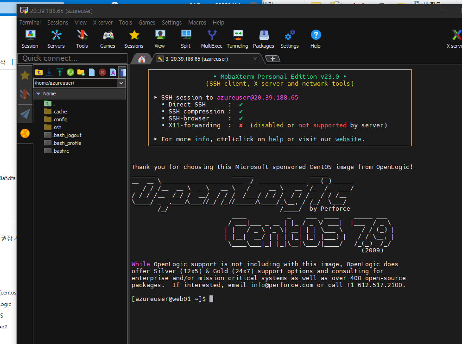Open the X server menu

click(103, 22)
